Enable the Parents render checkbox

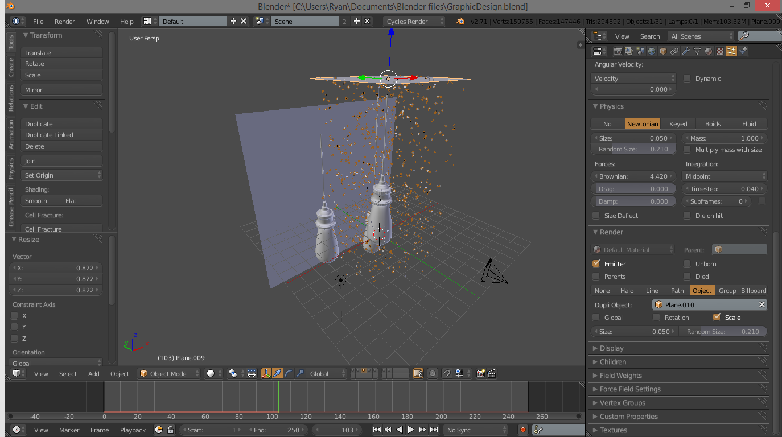click(x=596, y=277)
